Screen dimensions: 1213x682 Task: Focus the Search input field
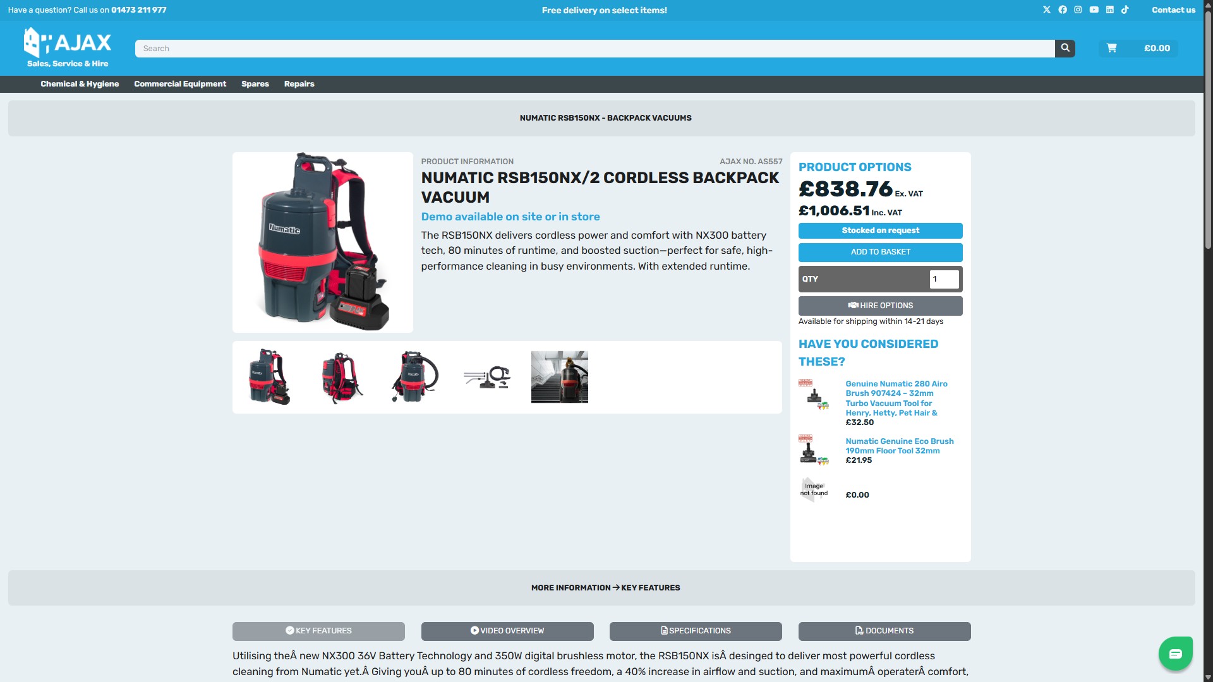point(594,49)
